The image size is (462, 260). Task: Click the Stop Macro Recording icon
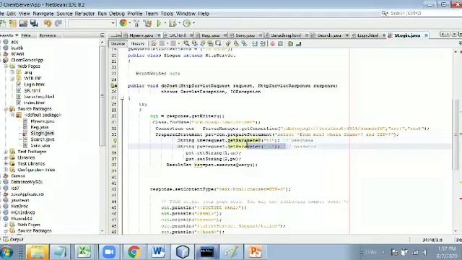pos(281,43)
